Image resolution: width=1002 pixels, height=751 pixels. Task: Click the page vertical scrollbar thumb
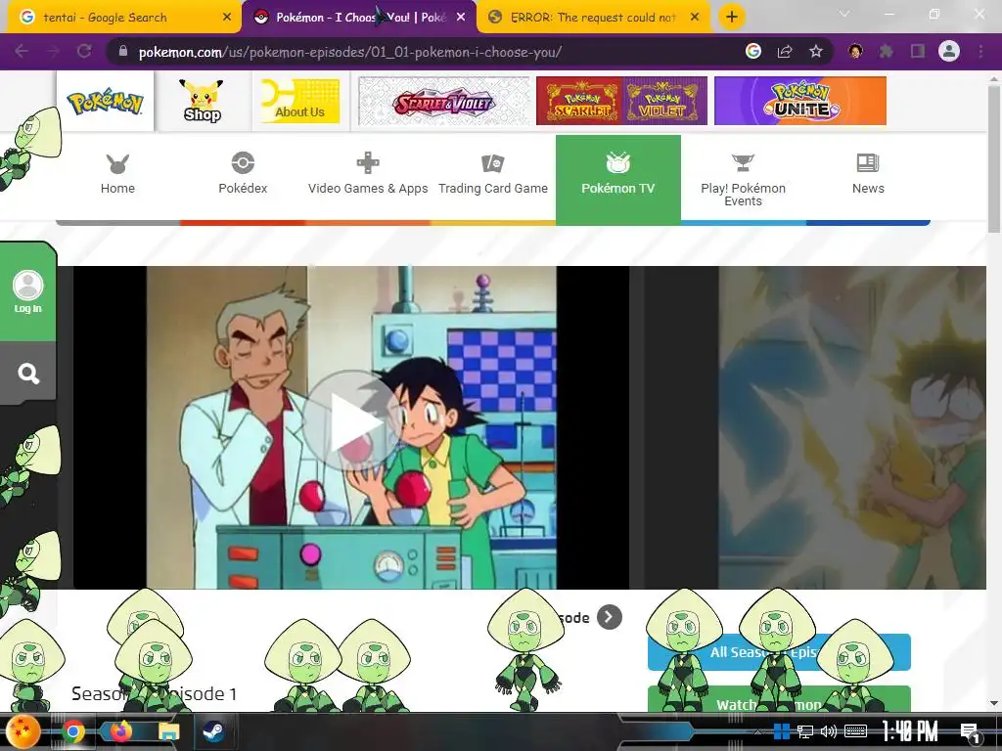[994, 159]
